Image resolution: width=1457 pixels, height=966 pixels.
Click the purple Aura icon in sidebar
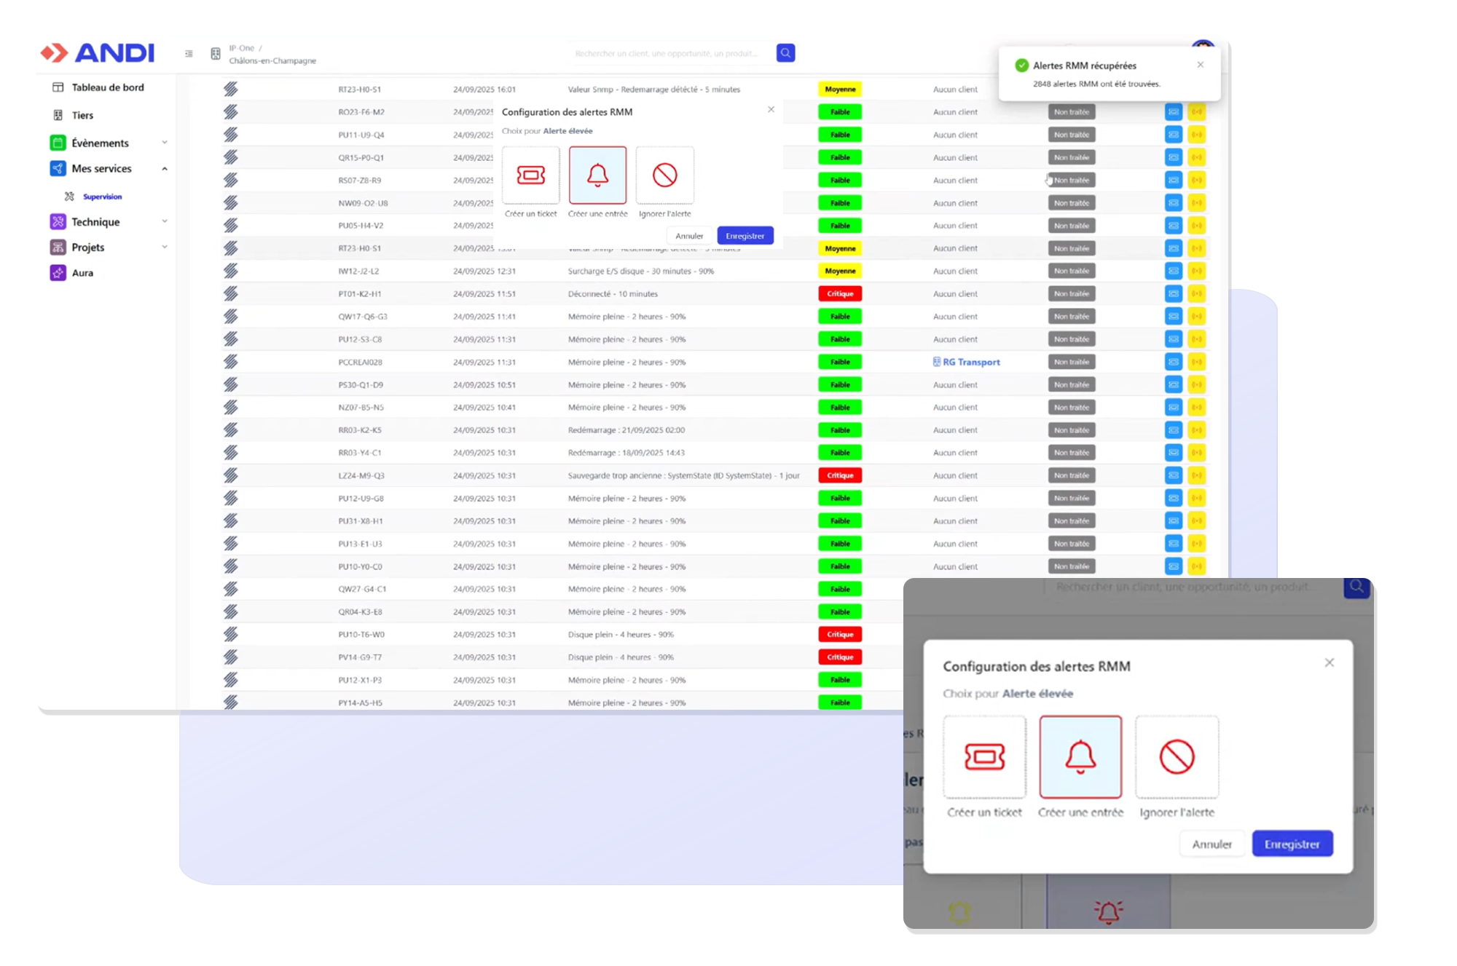58,272
